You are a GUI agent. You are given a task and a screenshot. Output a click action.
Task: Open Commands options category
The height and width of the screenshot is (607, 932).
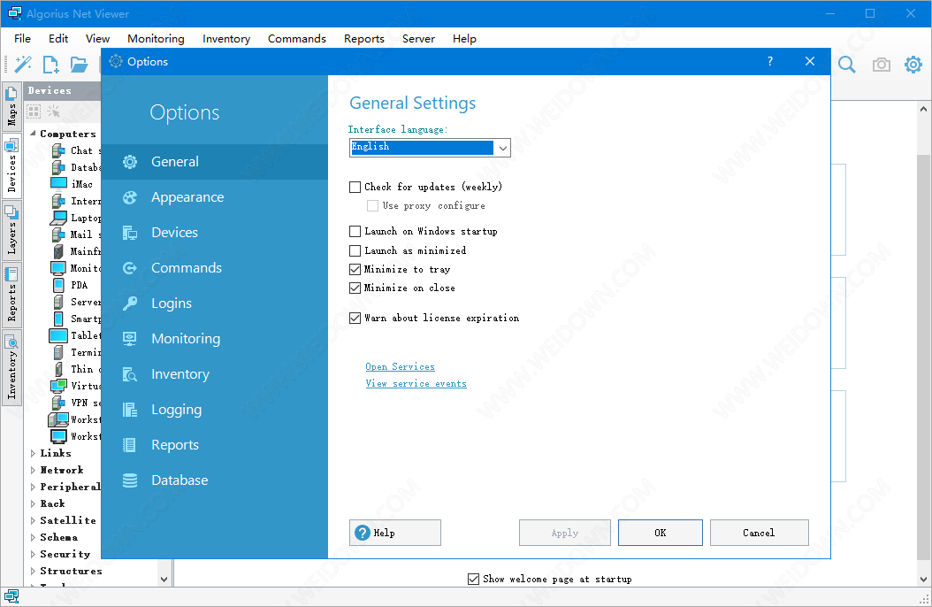215,268
